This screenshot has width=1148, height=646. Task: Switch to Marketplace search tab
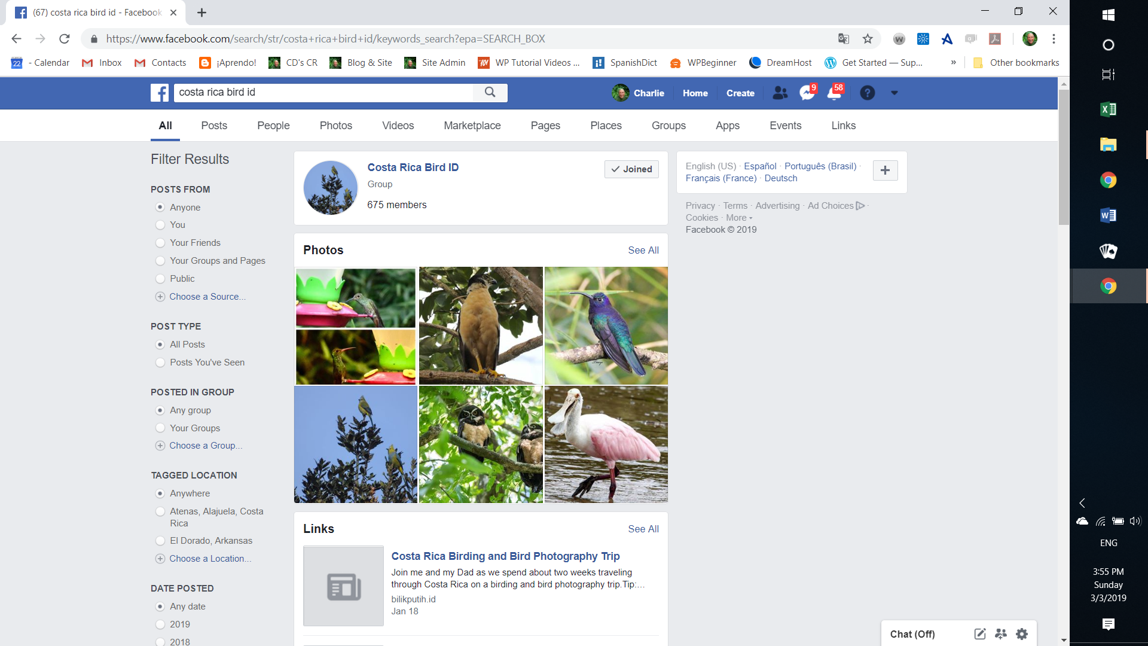[472, 126]
